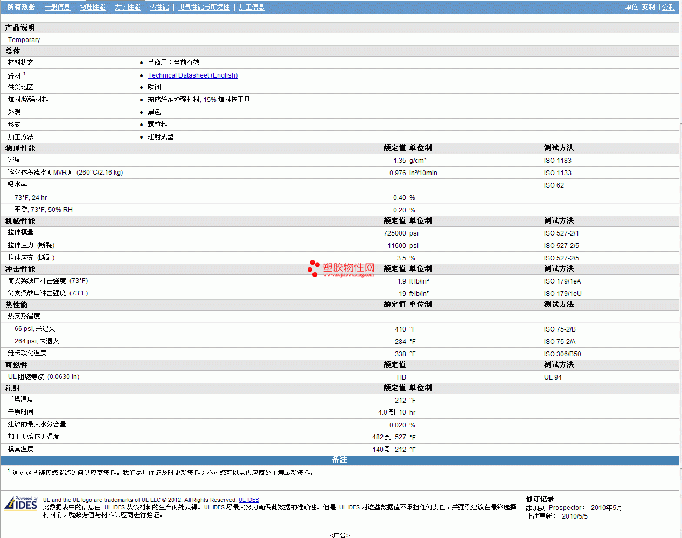Select tensile stress value 11600
Viewport: 682px width, 538px height.
coord(397,246)
